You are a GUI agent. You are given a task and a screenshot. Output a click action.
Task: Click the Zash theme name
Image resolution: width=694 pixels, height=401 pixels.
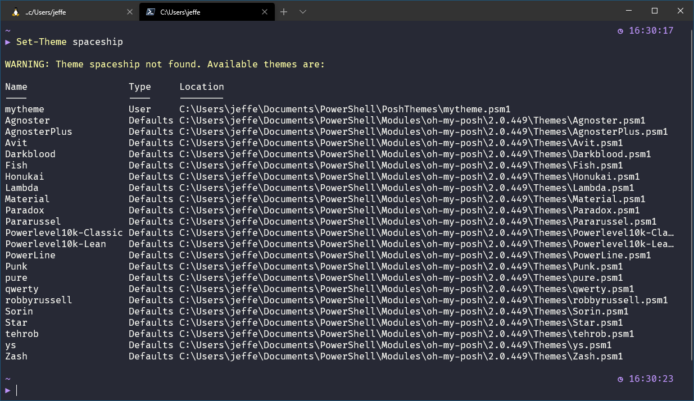point(16,357)
